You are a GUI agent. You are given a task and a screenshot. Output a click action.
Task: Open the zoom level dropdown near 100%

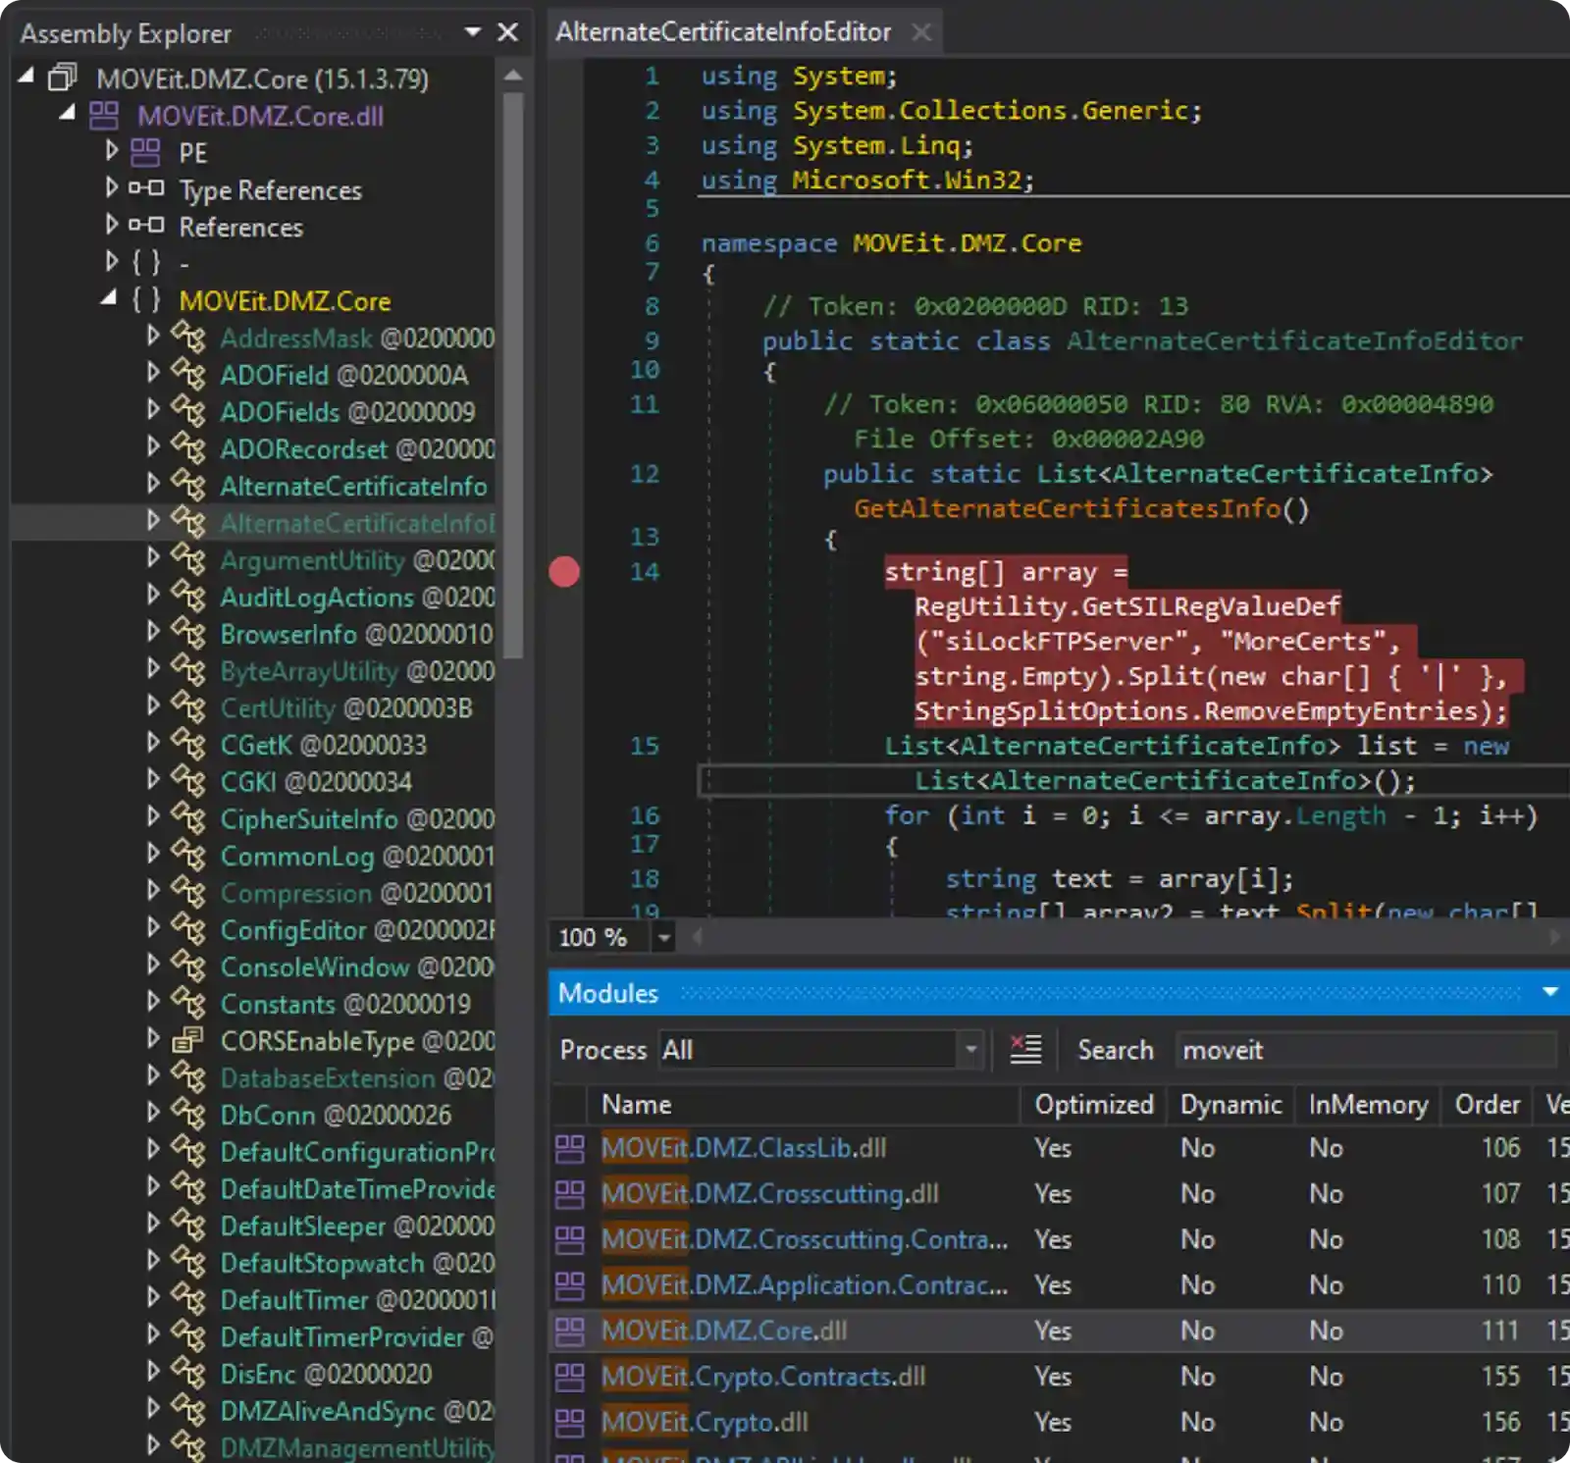click(x=663, y=937)
